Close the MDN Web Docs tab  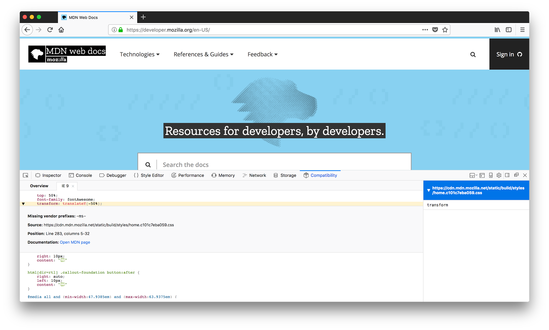tap(131, 17)
